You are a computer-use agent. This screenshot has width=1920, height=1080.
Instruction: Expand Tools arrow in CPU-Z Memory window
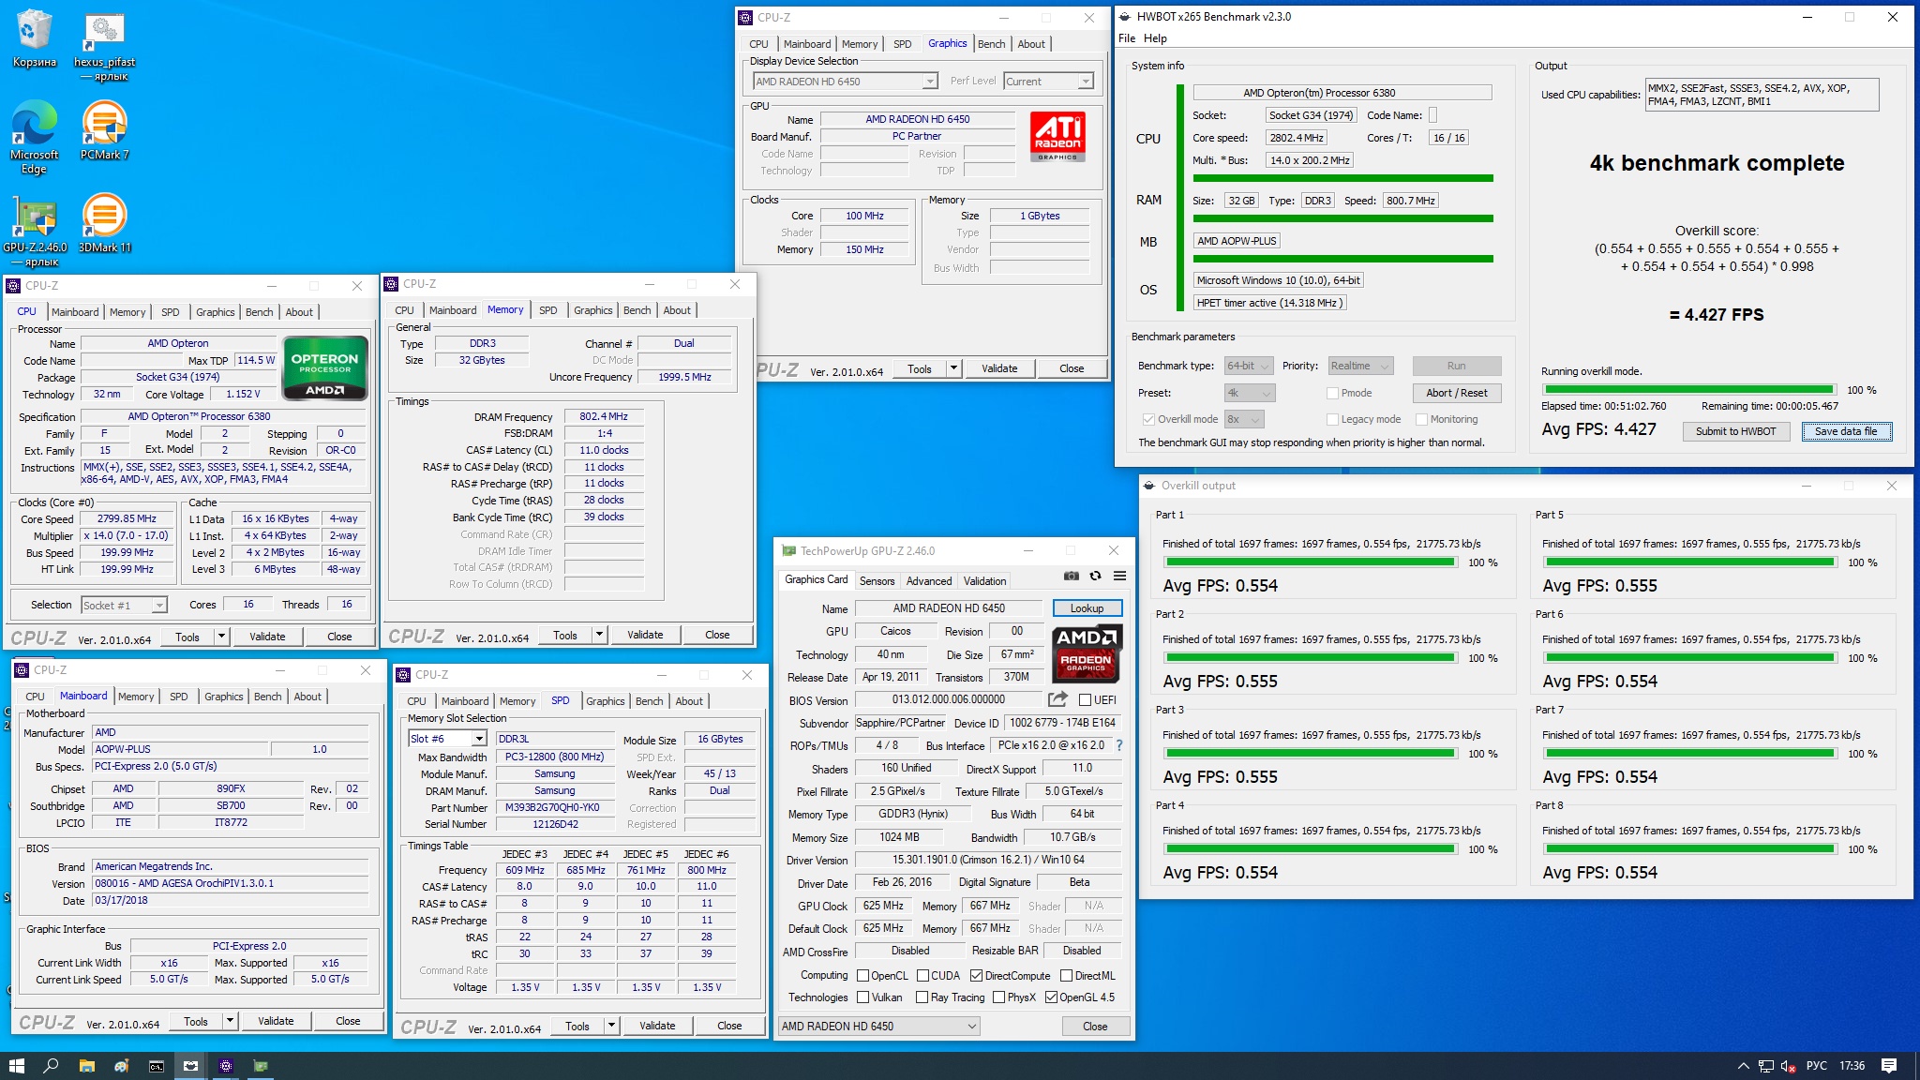[599, 635]
